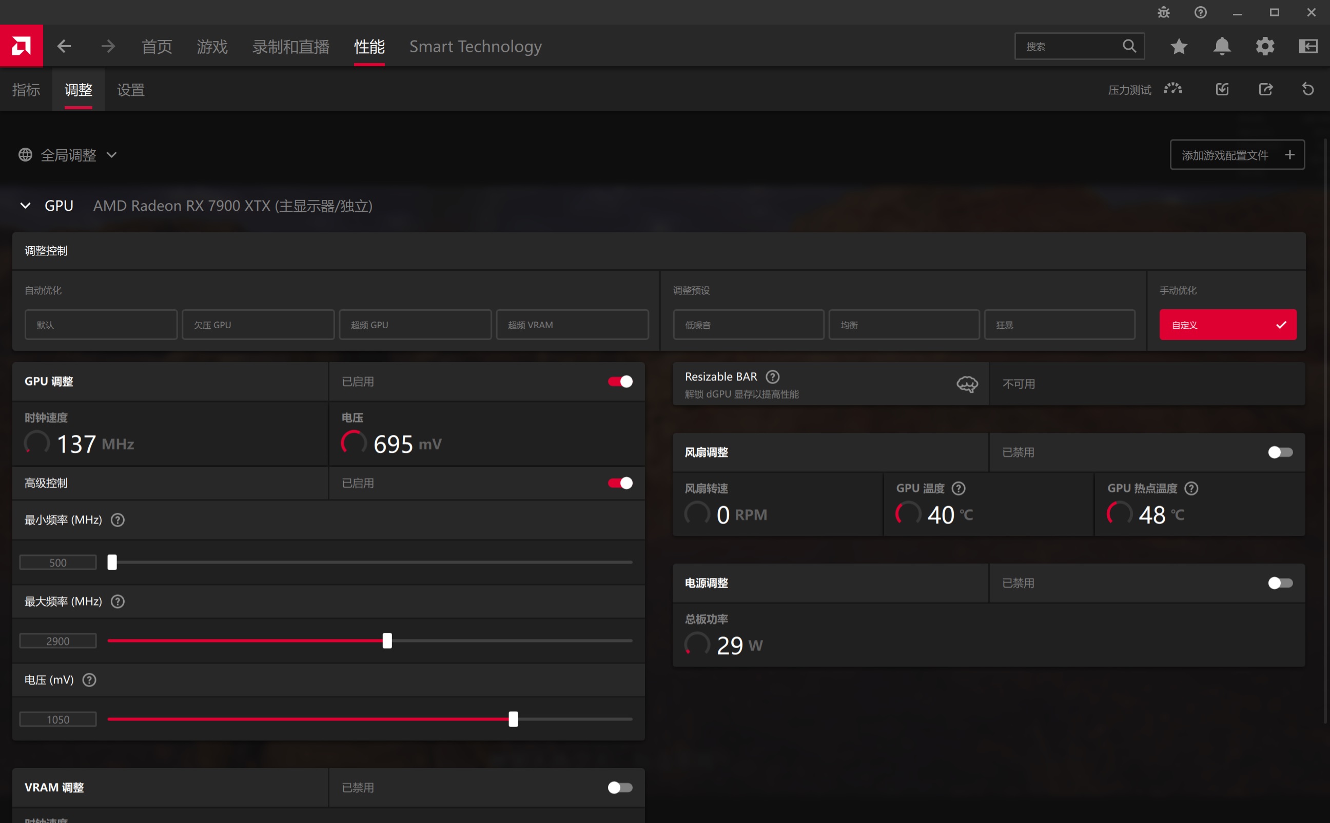Open help for GPU 温度
The height and width of the screenshot is (823, 1330).
[959, 488]
